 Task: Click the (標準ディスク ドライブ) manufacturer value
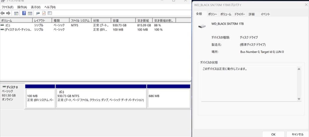point(253,45)
